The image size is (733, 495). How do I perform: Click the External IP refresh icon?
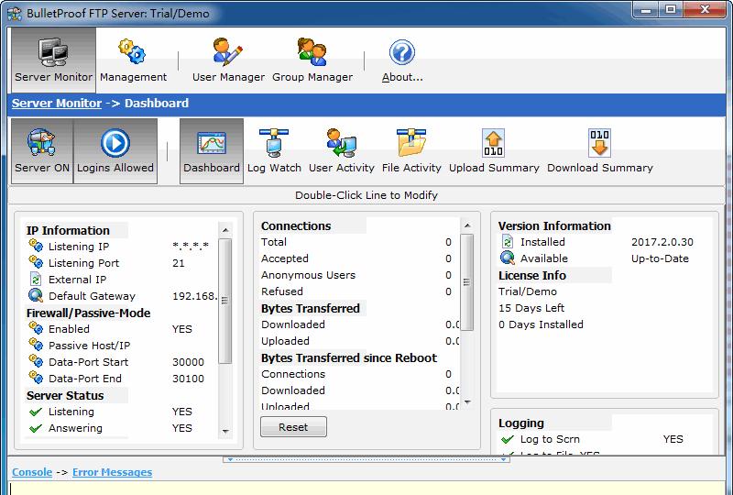36,279
